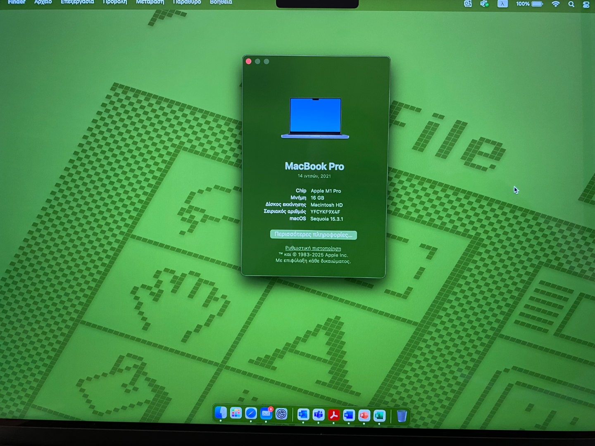Click the Outlook menu bar status icon
This screenshot has width=595, height=446.
click(x=468, y=4)
